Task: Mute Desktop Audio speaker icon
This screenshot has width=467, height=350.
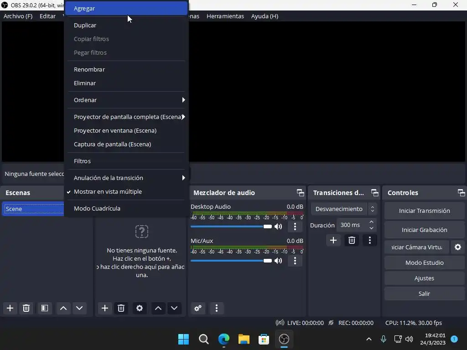Action: point(278,226)
